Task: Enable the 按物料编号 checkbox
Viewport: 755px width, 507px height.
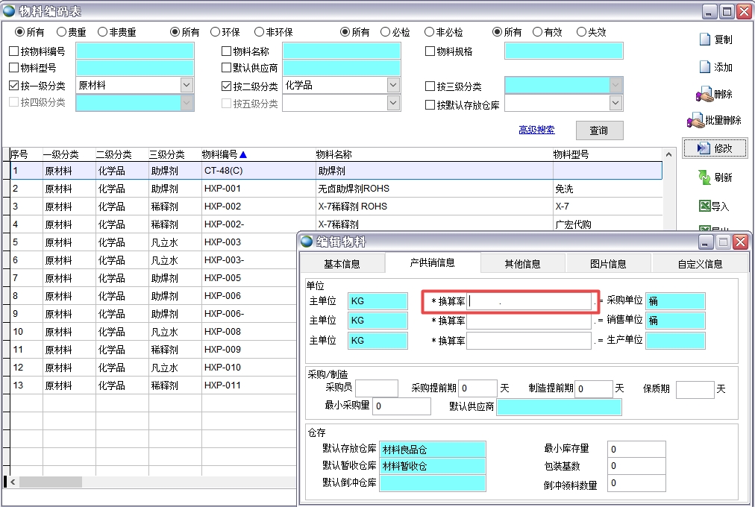Action: (x=14, y=52)
